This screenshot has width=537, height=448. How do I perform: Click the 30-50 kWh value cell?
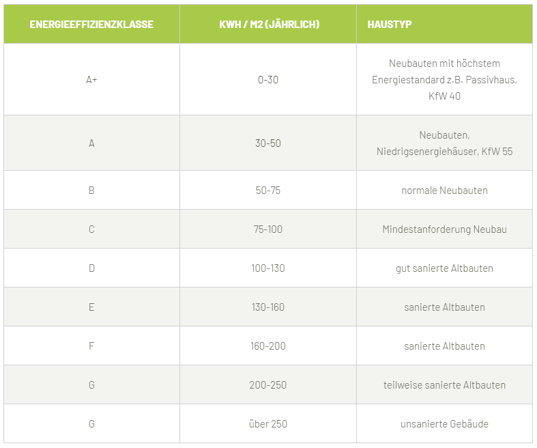[x=268, y=143]
